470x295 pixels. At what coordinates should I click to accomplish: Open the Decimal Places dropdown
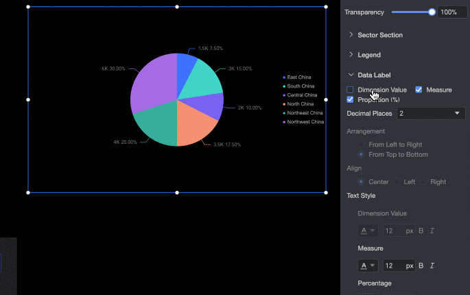[x=431, y=114]
